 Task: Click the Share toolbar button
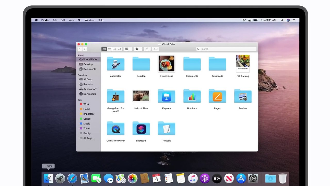click(x=147, y=49)
